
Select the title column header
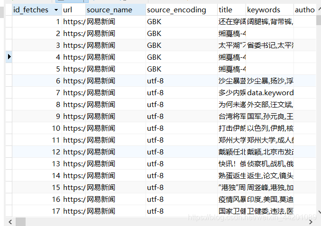click(x=231, y=10)
